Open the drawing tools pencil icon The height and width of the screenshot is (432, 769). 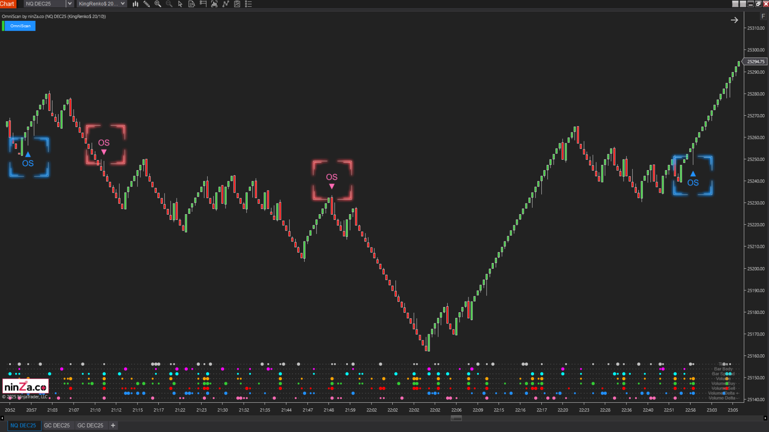pyautogui.click(x=147, y=4)
